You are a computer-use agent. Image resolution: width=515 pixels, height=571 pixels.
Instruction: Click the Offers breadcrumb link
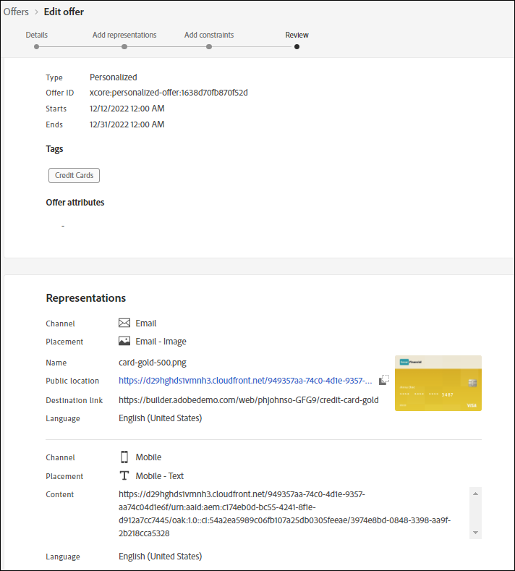(x=16, y=12)
